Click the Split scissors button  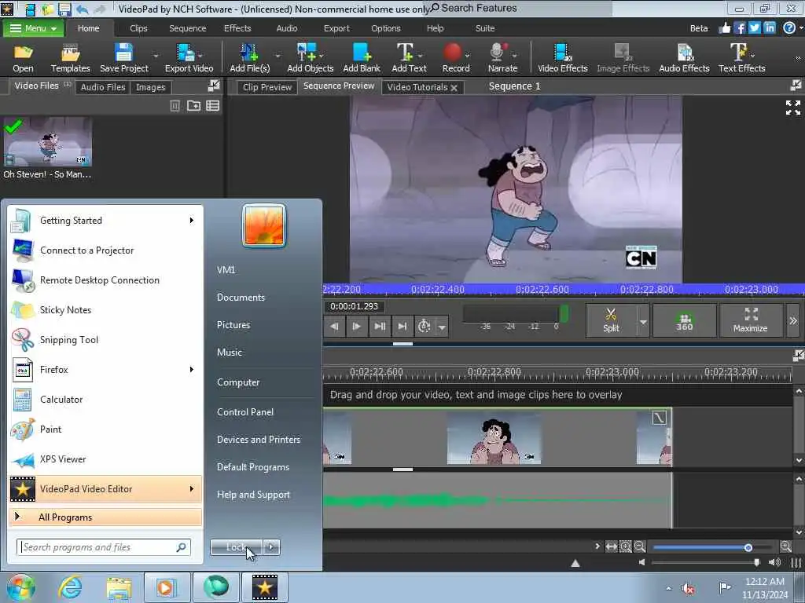(x=611, y=320)
